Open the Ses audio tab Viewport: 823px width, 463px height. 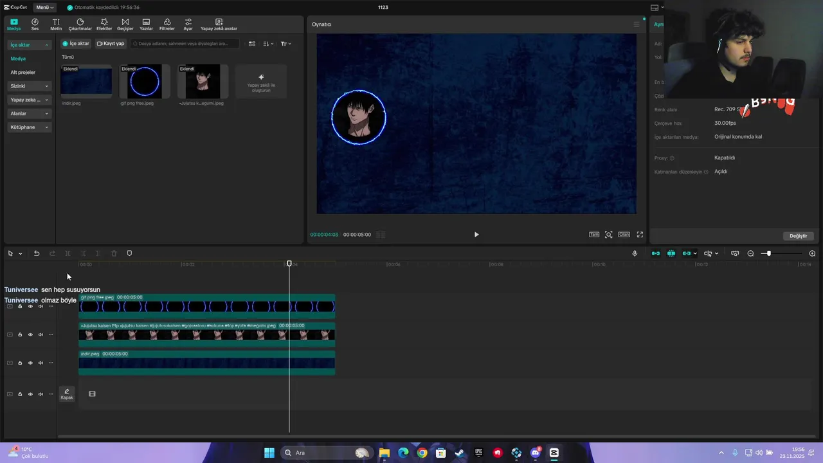click(x=35, y=24)
